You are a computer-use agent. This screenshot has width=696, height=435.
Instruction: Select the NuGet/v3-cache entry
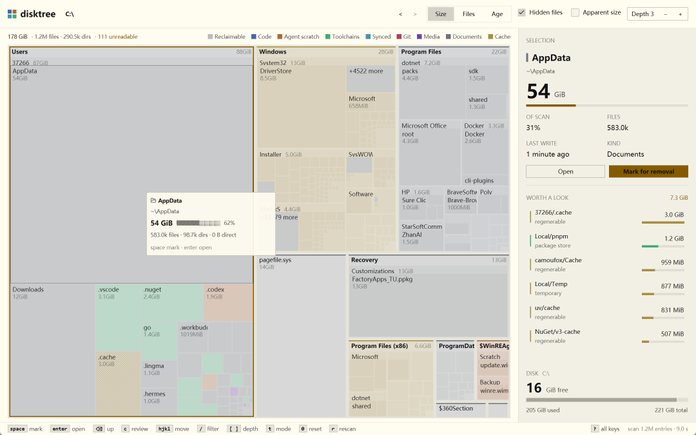[x=607, y=336]
